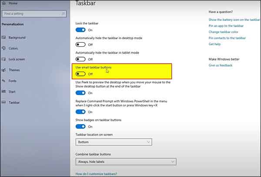Click the Lock screen monitor icon
The height and width of the screenshot is (177, 261).
coord(3,59)
